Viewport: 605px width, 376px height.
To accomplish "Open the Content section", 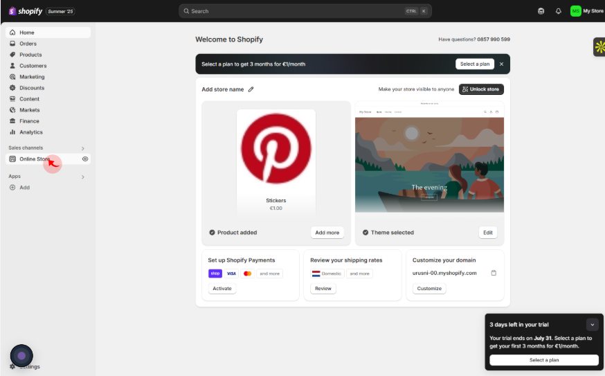I will (48, 99).
